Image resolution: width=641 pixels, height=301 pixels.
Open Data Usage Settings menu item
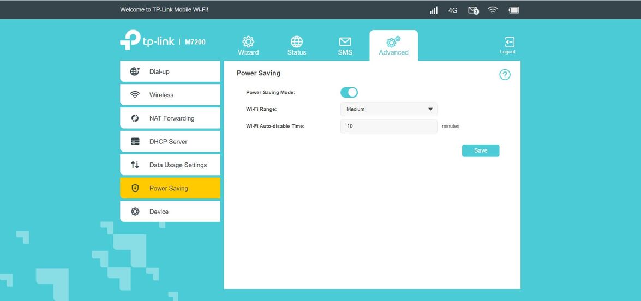170,165
